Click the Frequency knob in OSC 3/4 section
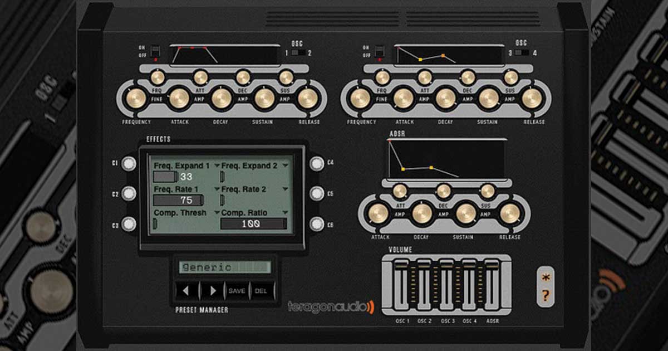The width and height of the screenshot is (668, 351). click(360, 99)
